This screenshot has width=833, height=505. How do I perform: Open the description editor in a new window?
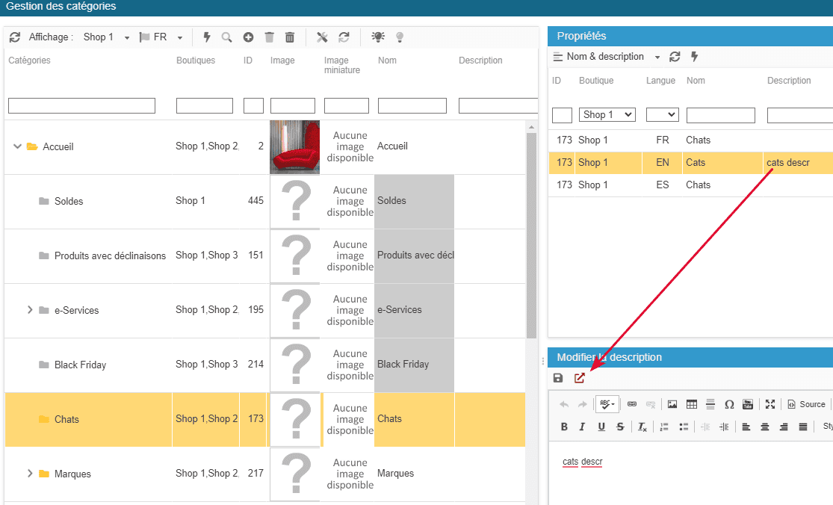579,378
